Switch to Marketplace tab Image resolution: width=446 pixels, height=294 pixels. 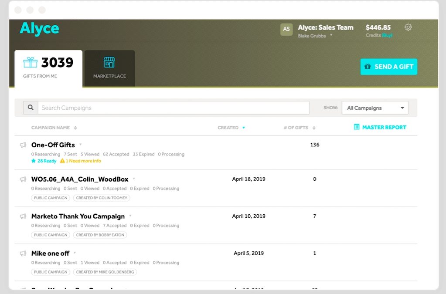109,68
